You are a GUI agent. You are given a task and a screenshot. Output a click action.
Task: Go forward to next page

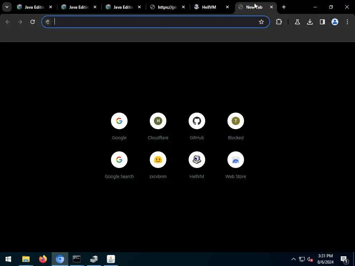point(20,22)
